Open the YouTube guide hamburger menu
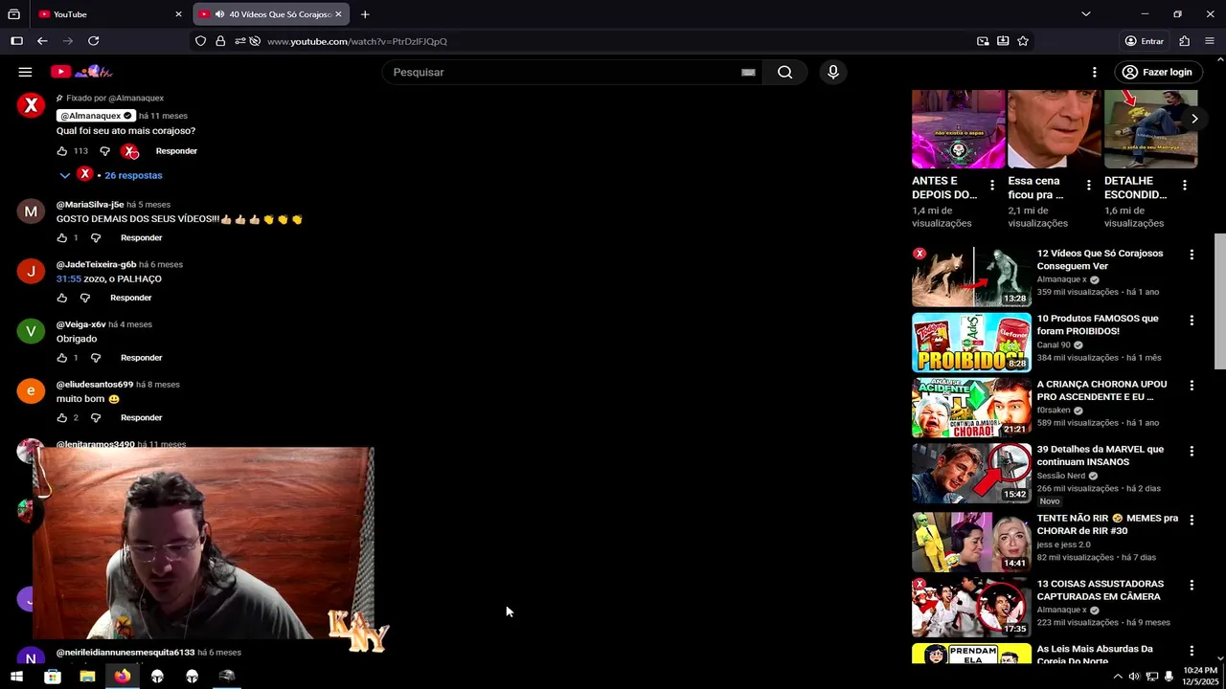Image resolution: width=1226 pixels, height=689 pixels. point(25,72)
